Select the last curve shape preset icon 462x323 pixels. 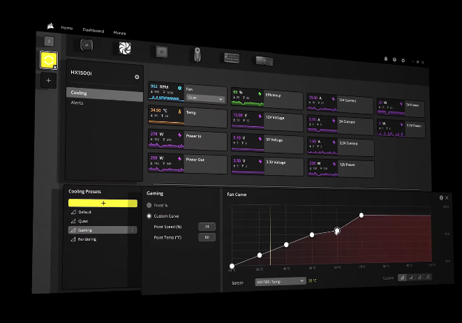428,276
